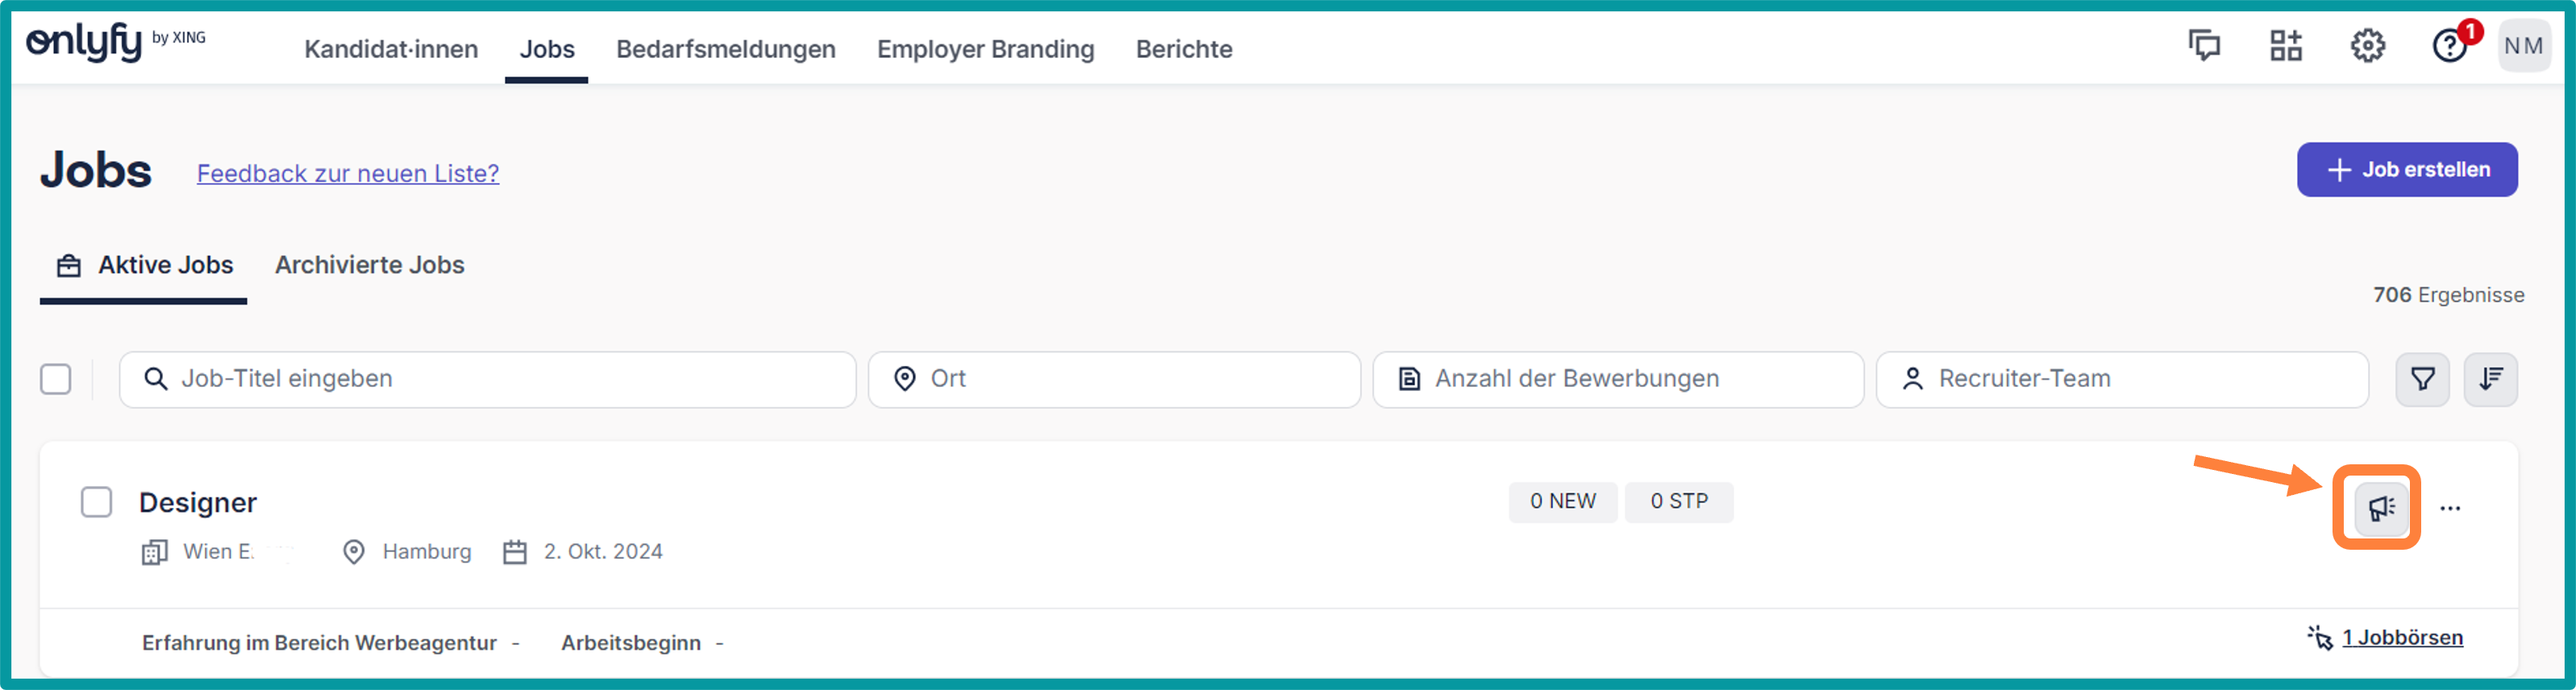Tick the select-all jobs checkbox
The width and height of the screenshot is (2576, 690).
coord(56,379)
